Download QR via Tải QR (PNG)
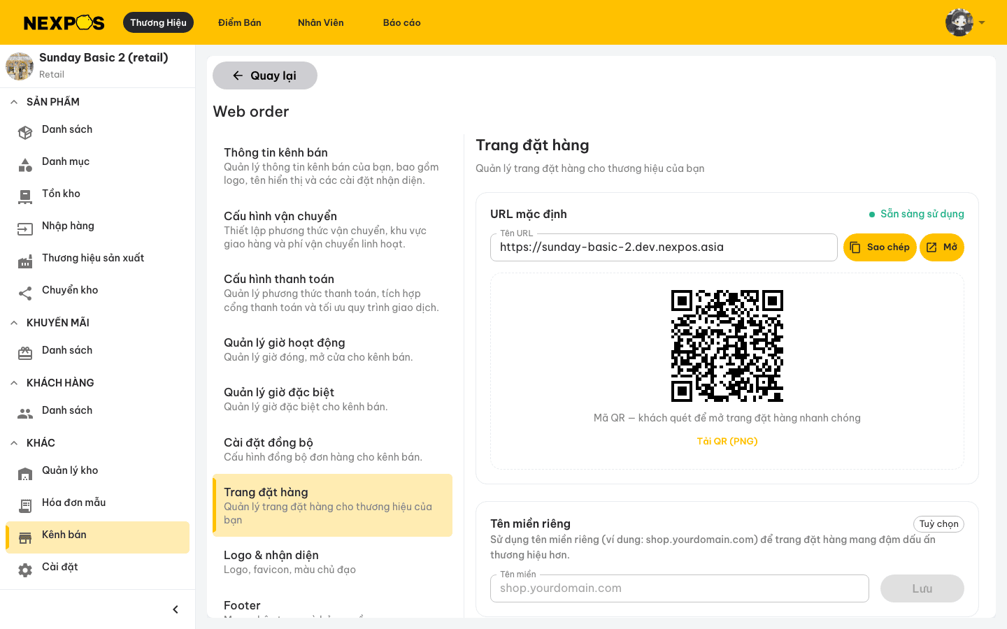Viewport: 1007px width, 629px height. (727, 441)
